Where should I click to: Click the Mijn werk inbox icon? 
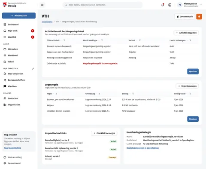click(5, 31)
